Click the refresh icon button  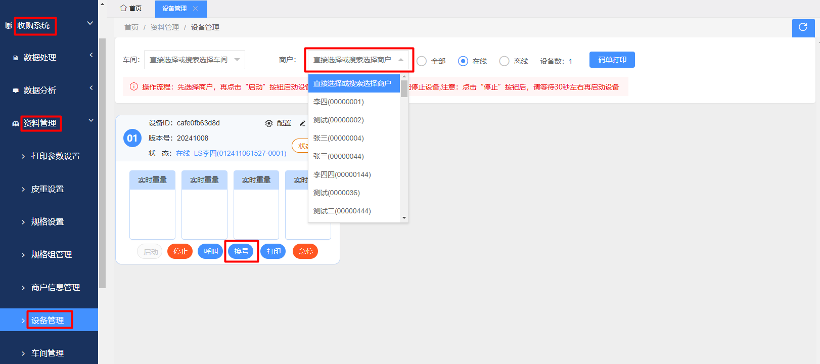click(x=803, y=27)
